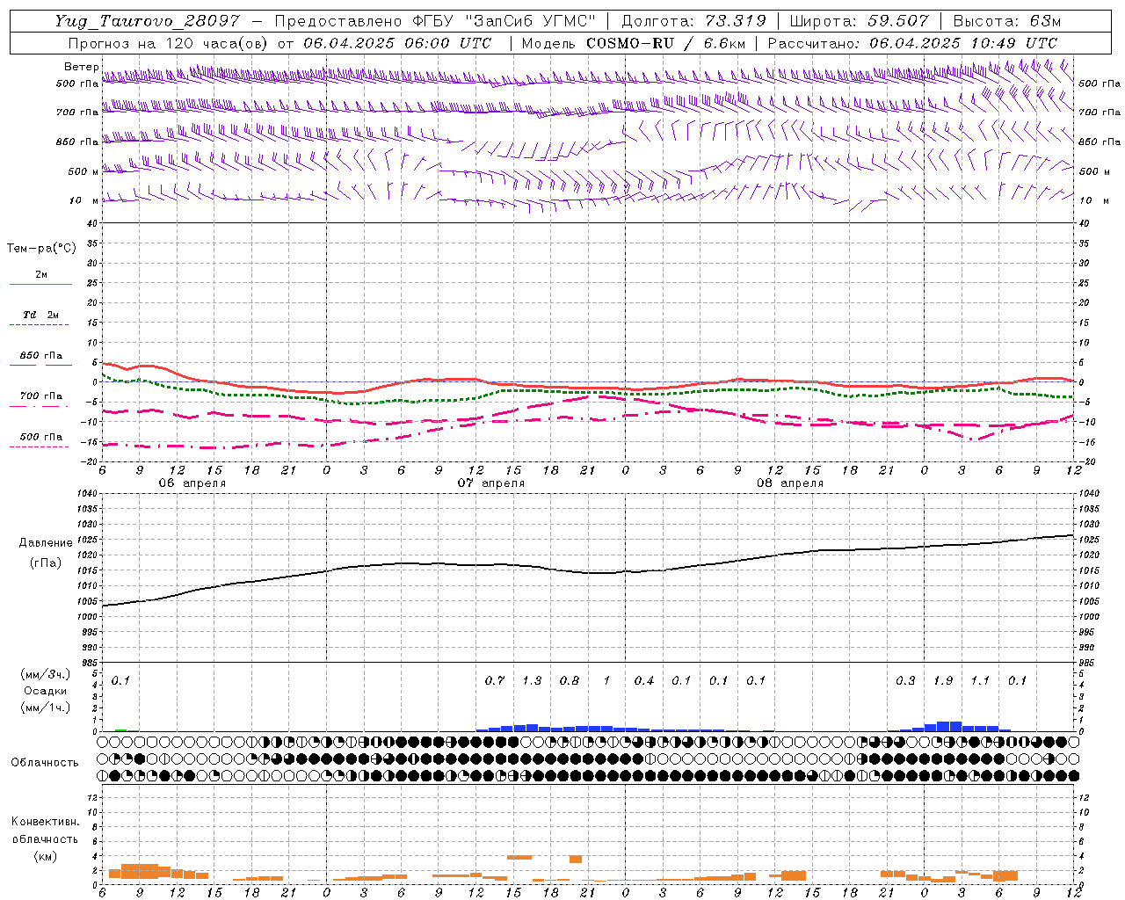Click the Ветер panel label

[81, 67]
